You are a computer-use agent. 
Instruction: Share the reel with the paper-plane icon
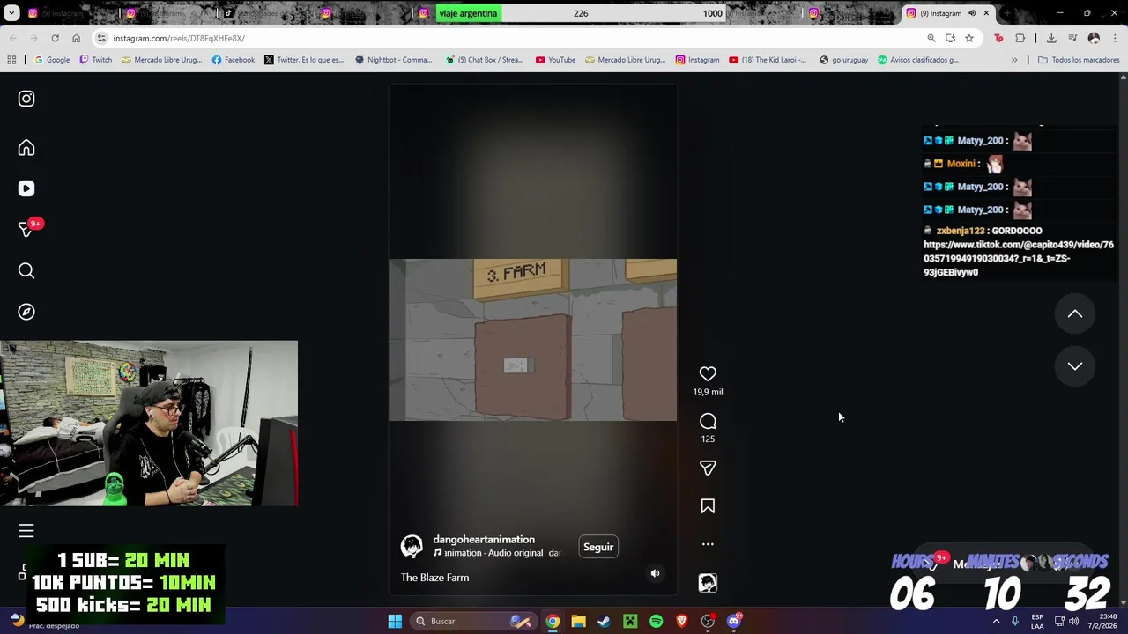point(708,468)
